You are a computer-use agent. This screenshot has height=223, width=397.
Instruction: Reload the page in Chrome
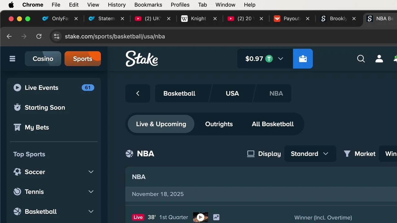click(39, 36)
